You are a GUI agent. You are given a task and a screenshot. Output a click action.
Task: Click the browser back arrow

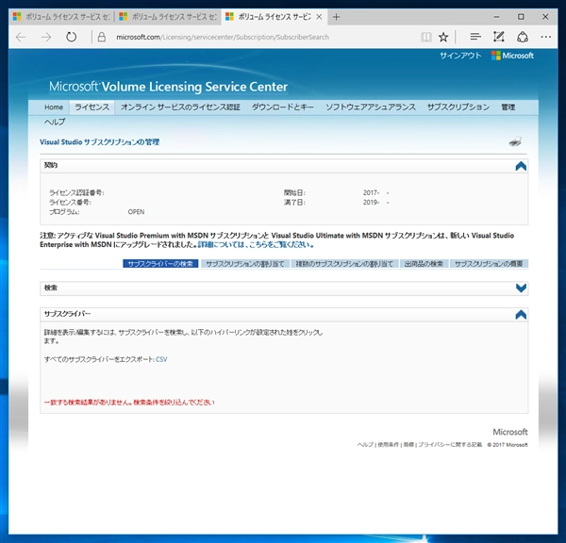[x=21, y=37]
